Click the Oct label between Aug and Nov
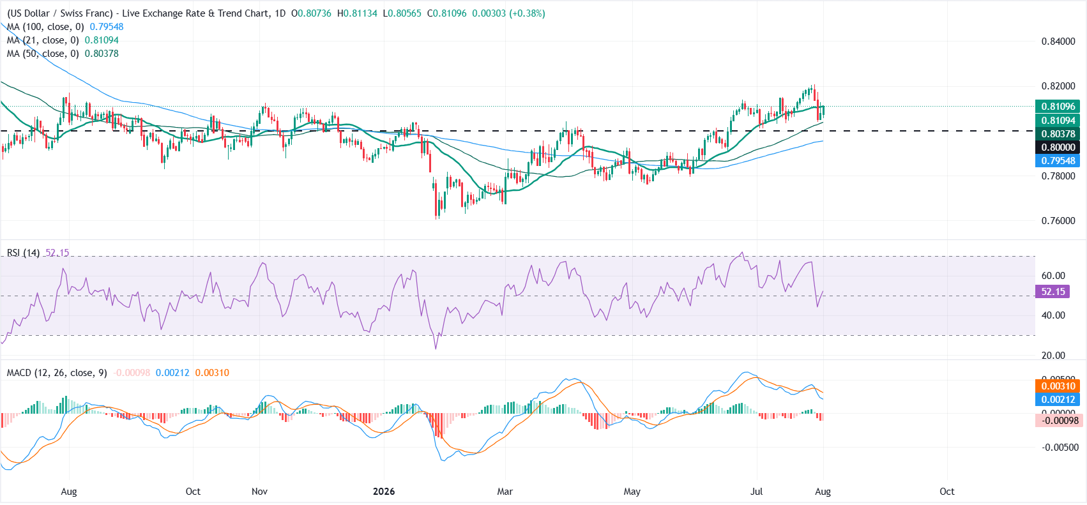The width and height of the screenshot is (1087, 505). point(193,492)
